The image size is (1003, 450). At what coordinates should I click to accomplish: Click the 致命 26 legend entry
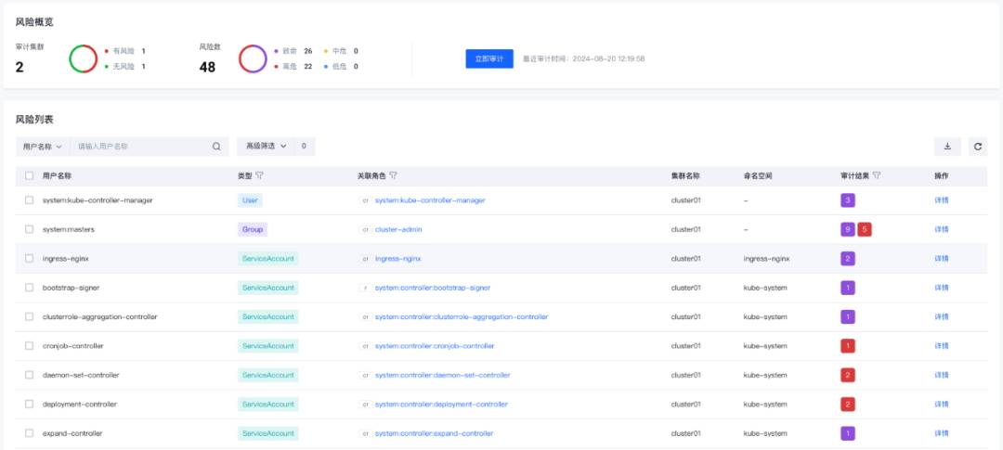(x=293, y=51)
